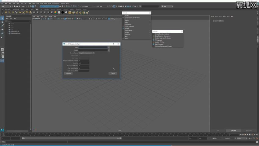This screenshot has height=146, width=259.
Task: Select the arrow Select tool in toolbox
Action: coord(2,18)
